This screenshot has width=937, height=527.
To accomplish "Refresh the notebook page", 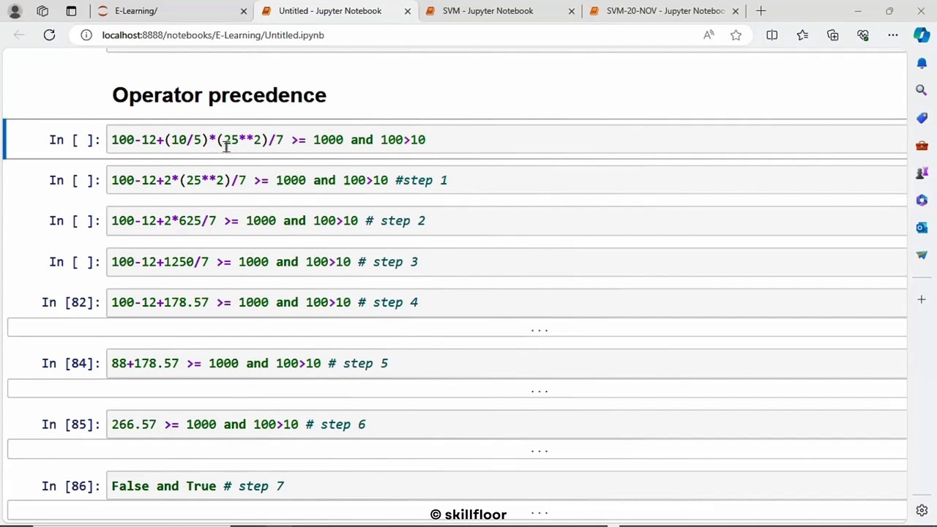I will [x=49, y=35].
